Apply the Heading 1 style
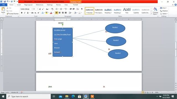Image resolution: width=177 pixels, height=99 pixels. point(108,11)
